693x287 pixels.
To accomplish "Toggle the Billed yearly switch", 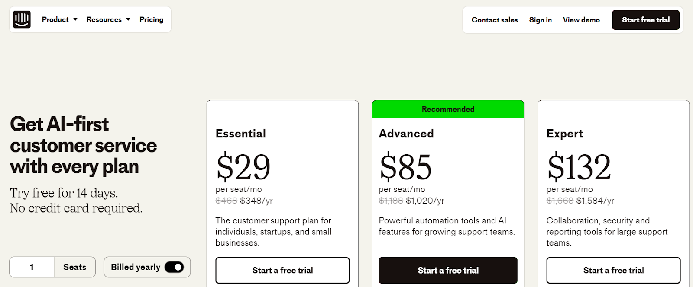I will point(175,267).
